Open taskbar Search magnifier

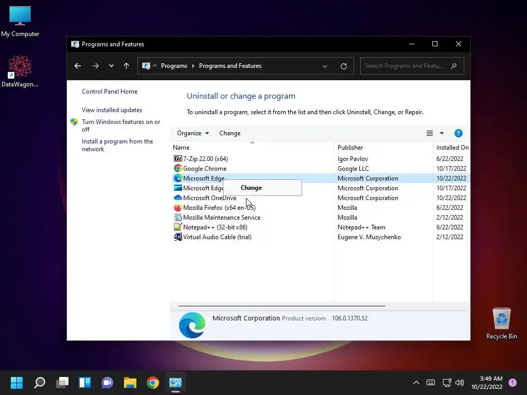coord(40,383)
